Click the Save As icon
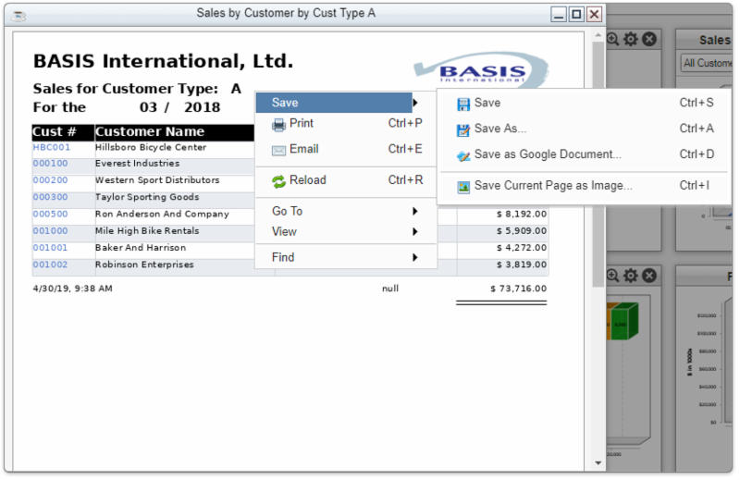This screenshot has width=740, height=480. click(462, 129)
